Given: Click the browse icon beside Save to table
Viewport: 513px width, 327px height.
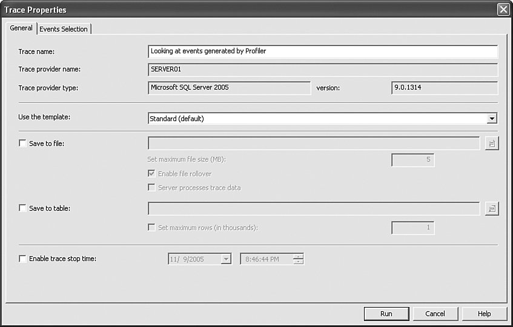Looking at the screenshot, I should [491, 208].
